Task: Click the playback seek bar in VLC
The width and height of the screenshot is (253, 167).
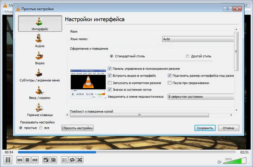Action: [127, 152]
